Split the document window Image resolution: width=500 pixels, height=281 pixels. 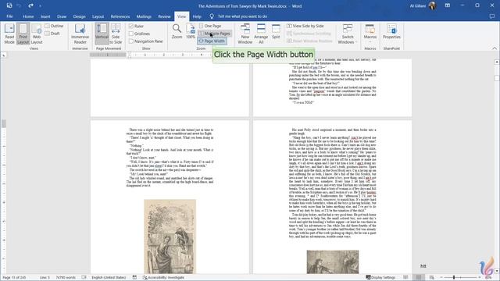(x=276, y=31)
